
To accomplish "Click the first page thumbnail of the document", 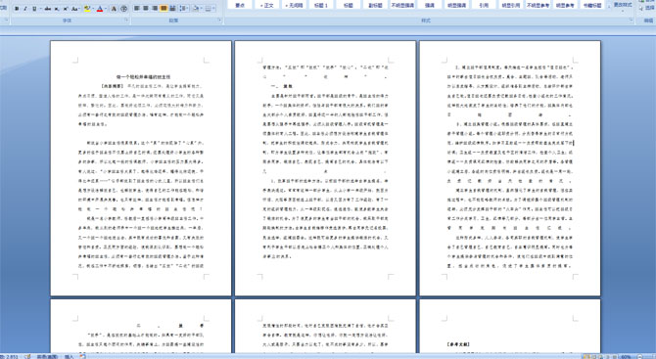I will click(x=141, y=168).
